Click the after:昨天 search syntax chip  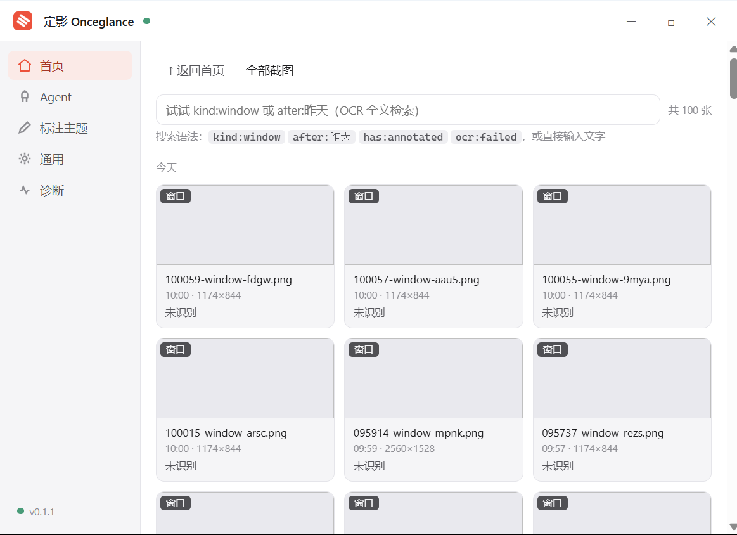click(321, 137)
